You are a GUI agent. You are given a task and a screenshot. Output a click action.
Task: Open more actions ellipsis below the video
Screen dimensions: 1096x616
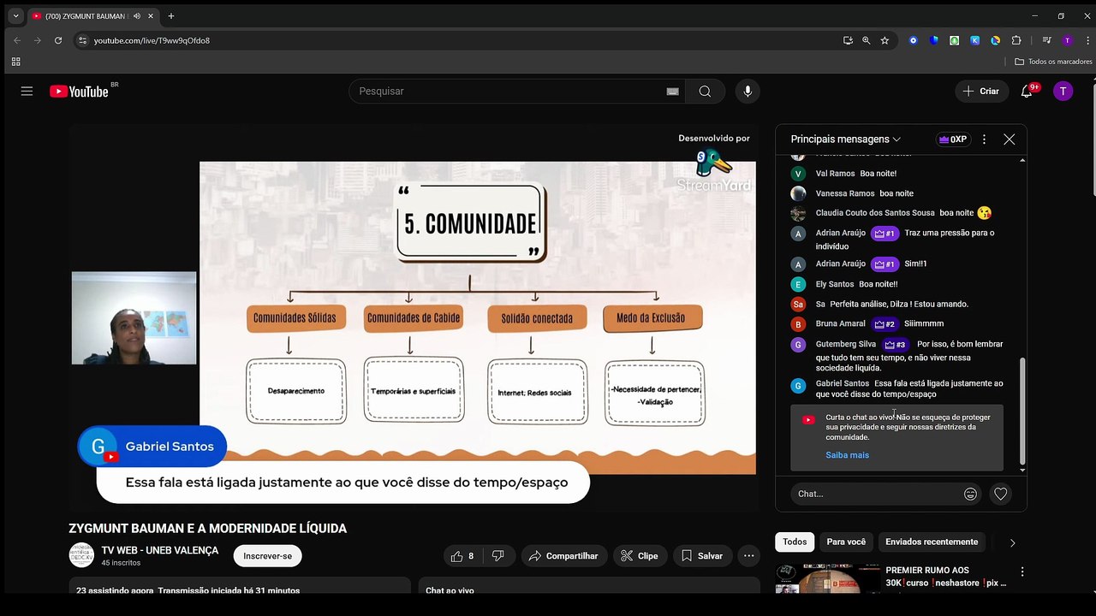pos(749,556)
